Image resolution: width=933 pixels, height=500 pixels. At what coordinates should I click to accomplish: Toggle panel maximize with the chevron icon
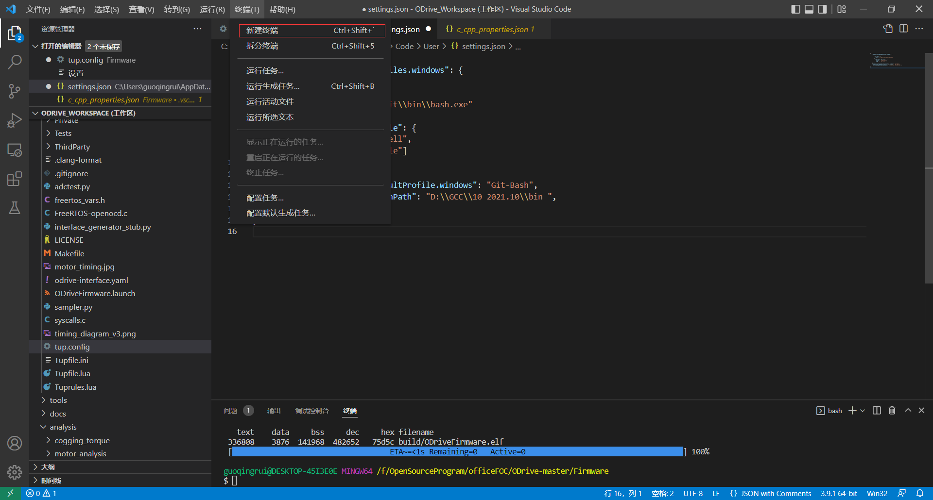click(x=907, y=410)
